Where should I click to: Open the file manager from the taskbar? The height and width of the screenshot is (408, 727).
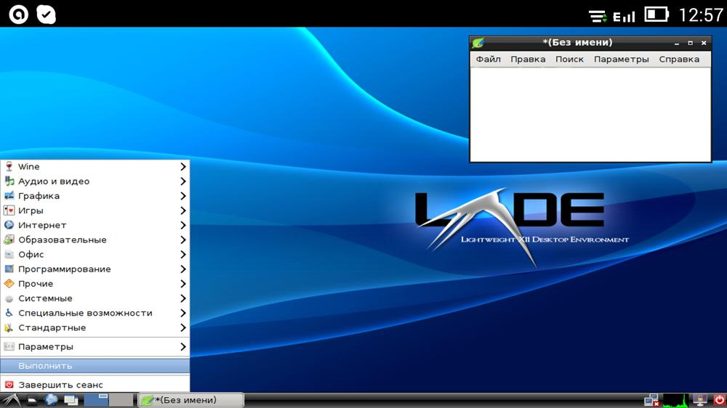pyautogui.click(x=33, y=400)
